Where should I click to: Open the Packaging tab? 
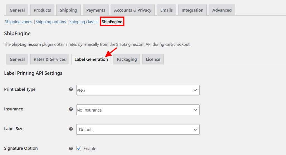(127, 59)
